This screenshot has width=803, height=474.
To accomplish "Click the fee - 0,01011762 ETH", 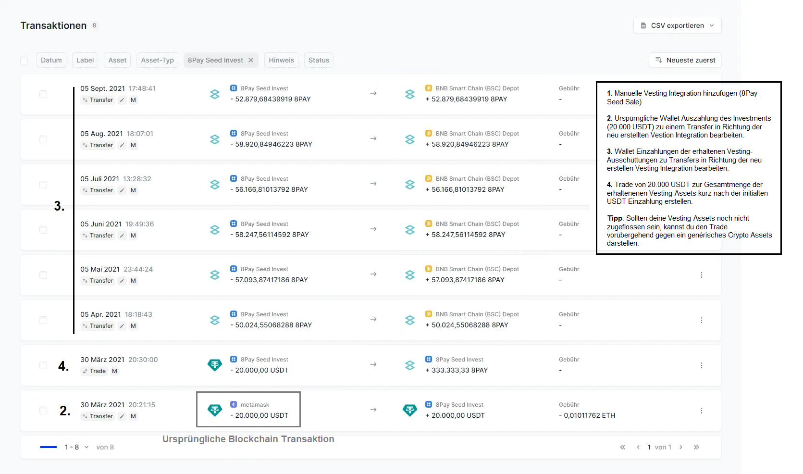I will [x=587, y=415].
